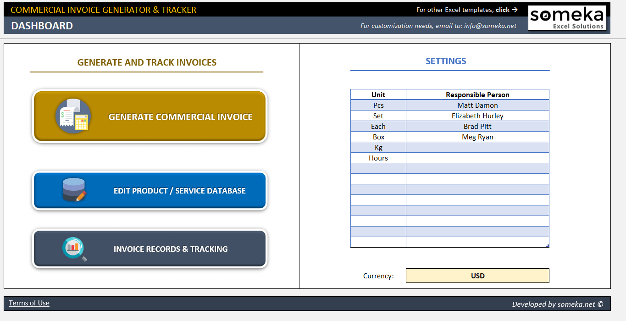Open the Terms of Use link
This screenshot has width=626, height=321.
pyautogui.click(x=28, y=303)
